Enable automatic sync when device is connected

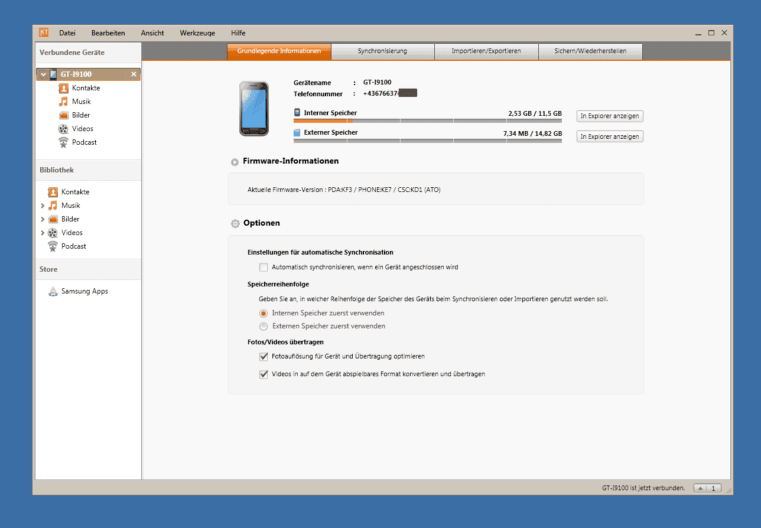(264, 268)
